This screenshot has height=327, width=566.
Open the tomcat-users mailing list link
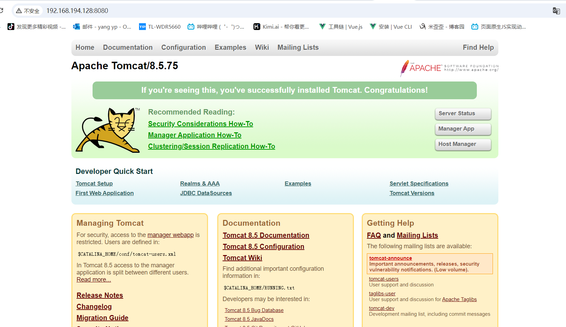coord(384,279)
